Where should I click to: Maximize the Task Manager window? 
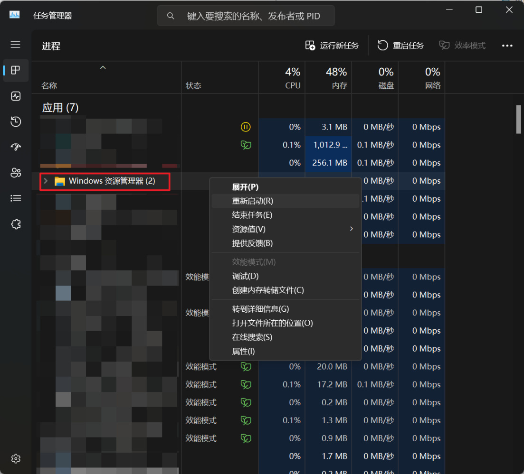[478, 9]
